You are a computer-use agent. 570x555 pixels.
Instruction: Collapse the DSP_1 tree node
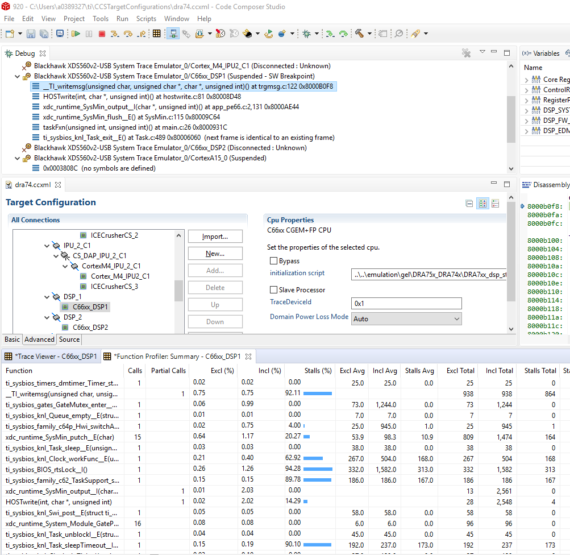(47, 297)
